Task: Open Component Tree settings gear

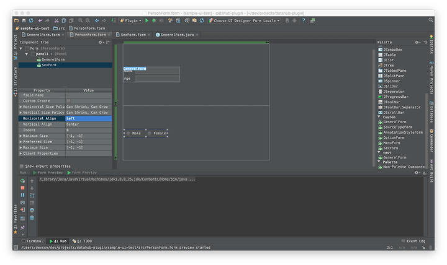Action: tap(101, 42)
